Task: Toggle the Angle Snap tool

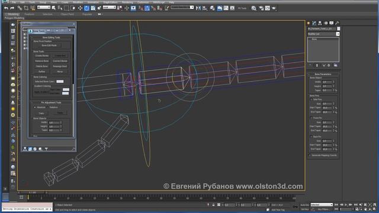Action: tap(147, 8)
